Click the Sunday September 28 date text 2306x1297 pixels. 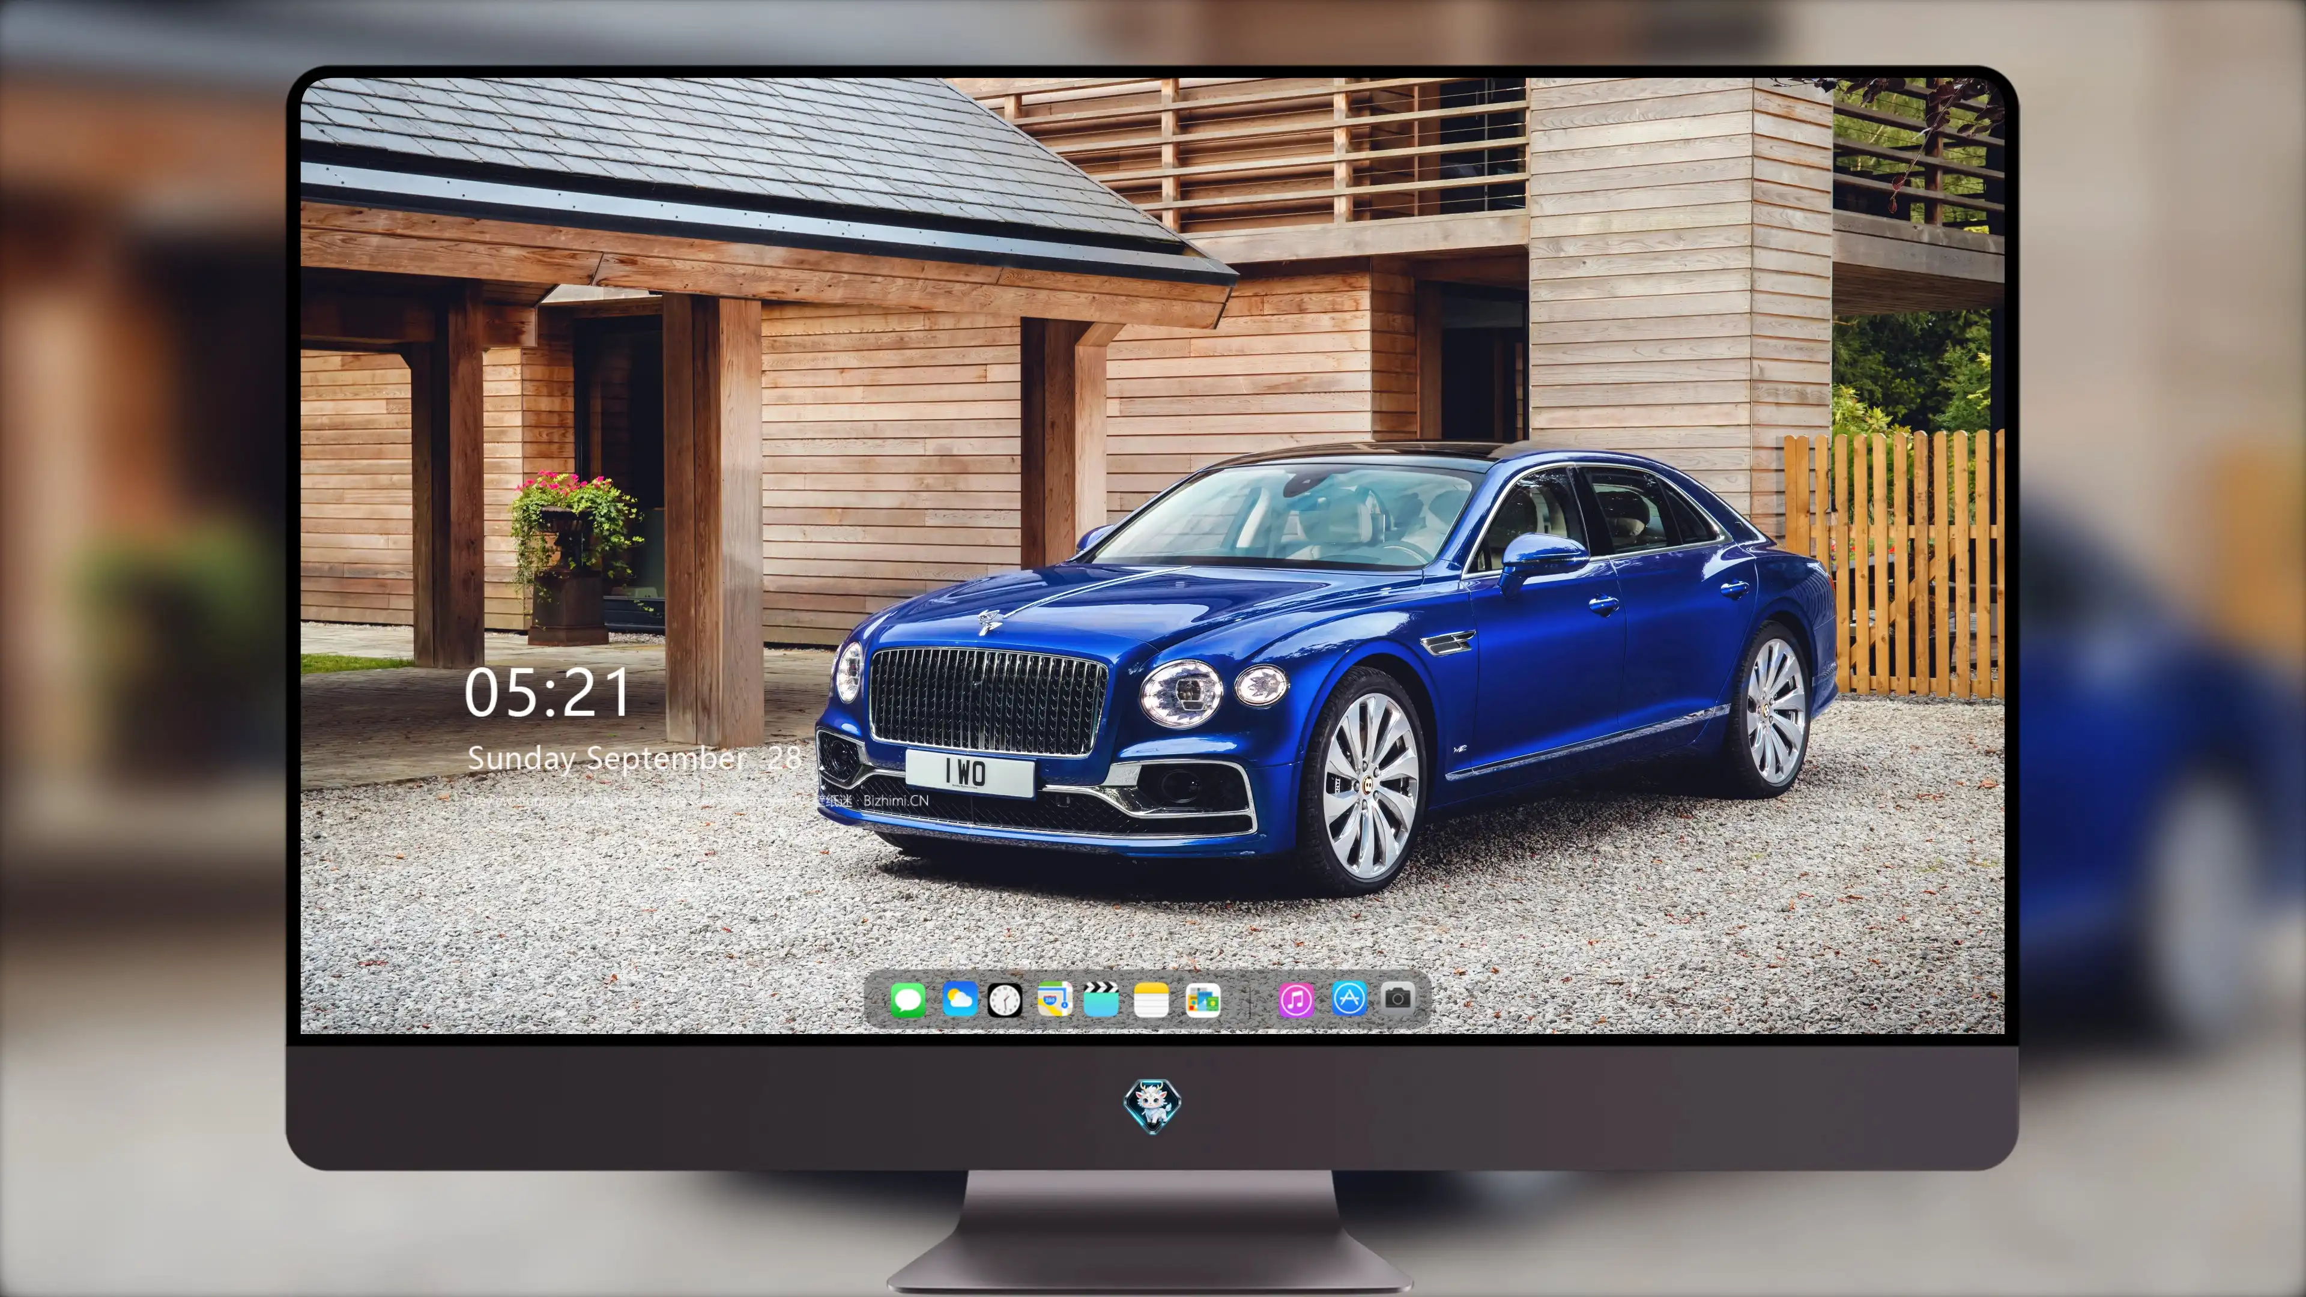point(634,758)
